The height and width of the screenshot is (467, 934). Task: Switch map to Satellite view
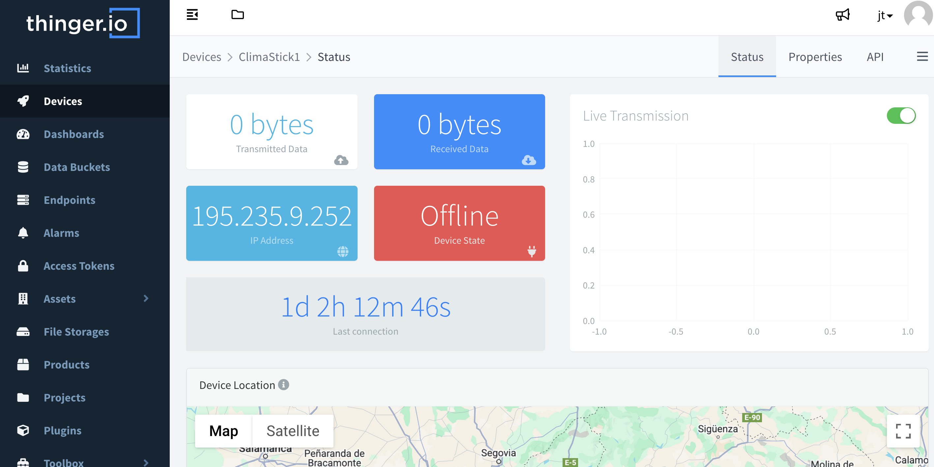[x=293, y=431]
